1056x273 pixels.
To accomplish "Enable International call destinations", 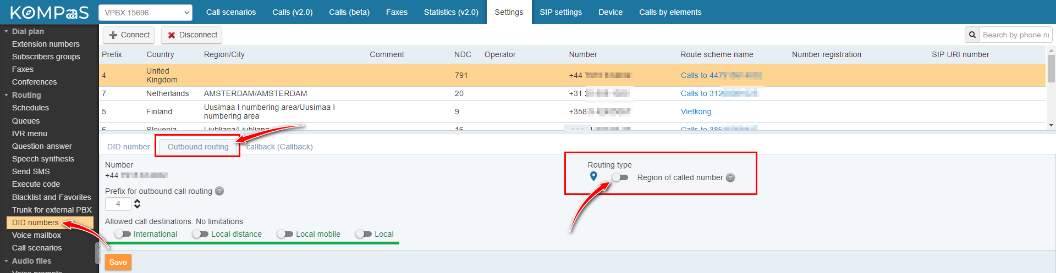I will click(x=123, y=234).
